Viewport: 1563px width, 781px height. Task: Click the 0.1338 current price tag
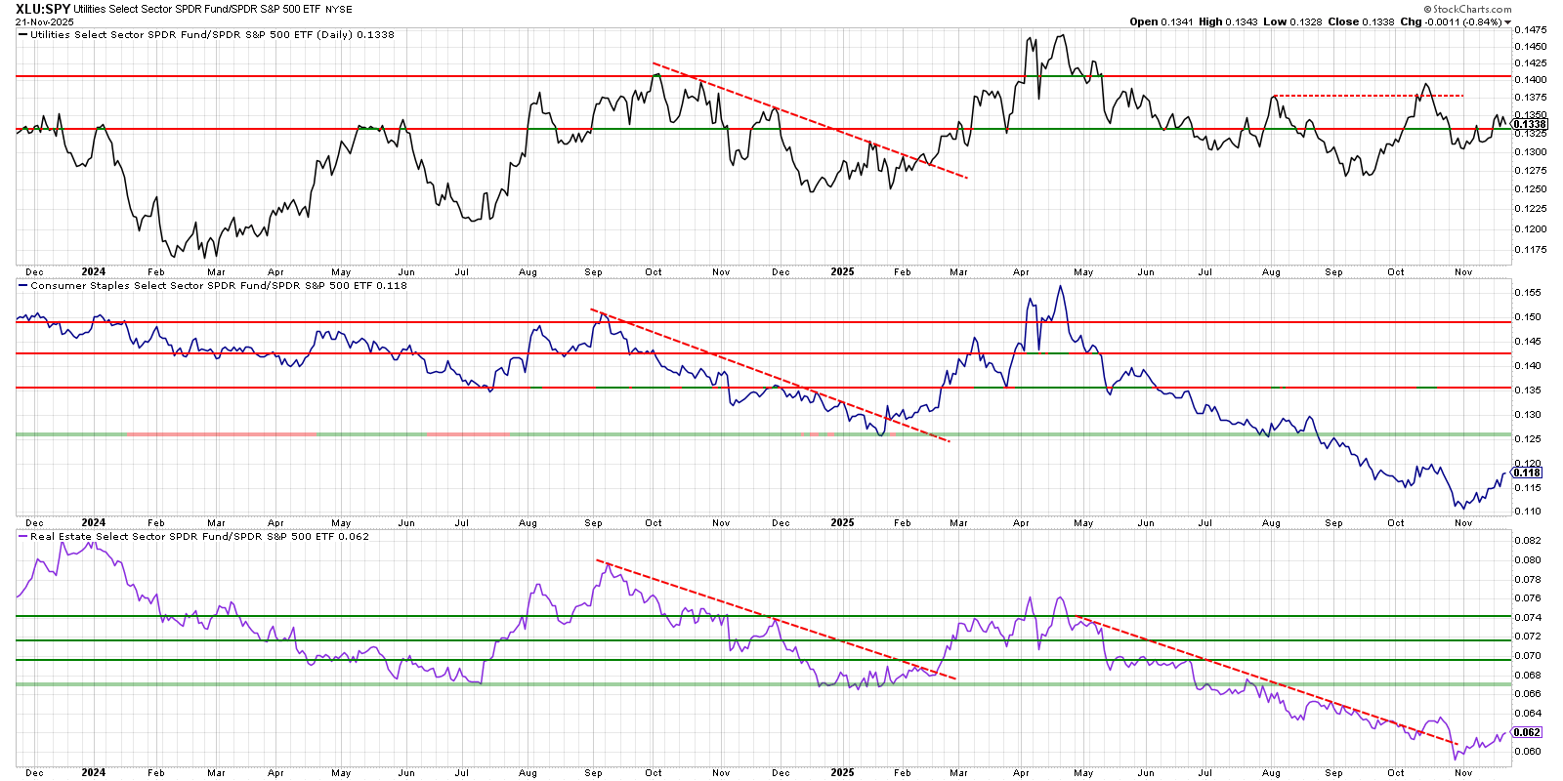[1530, 124]
